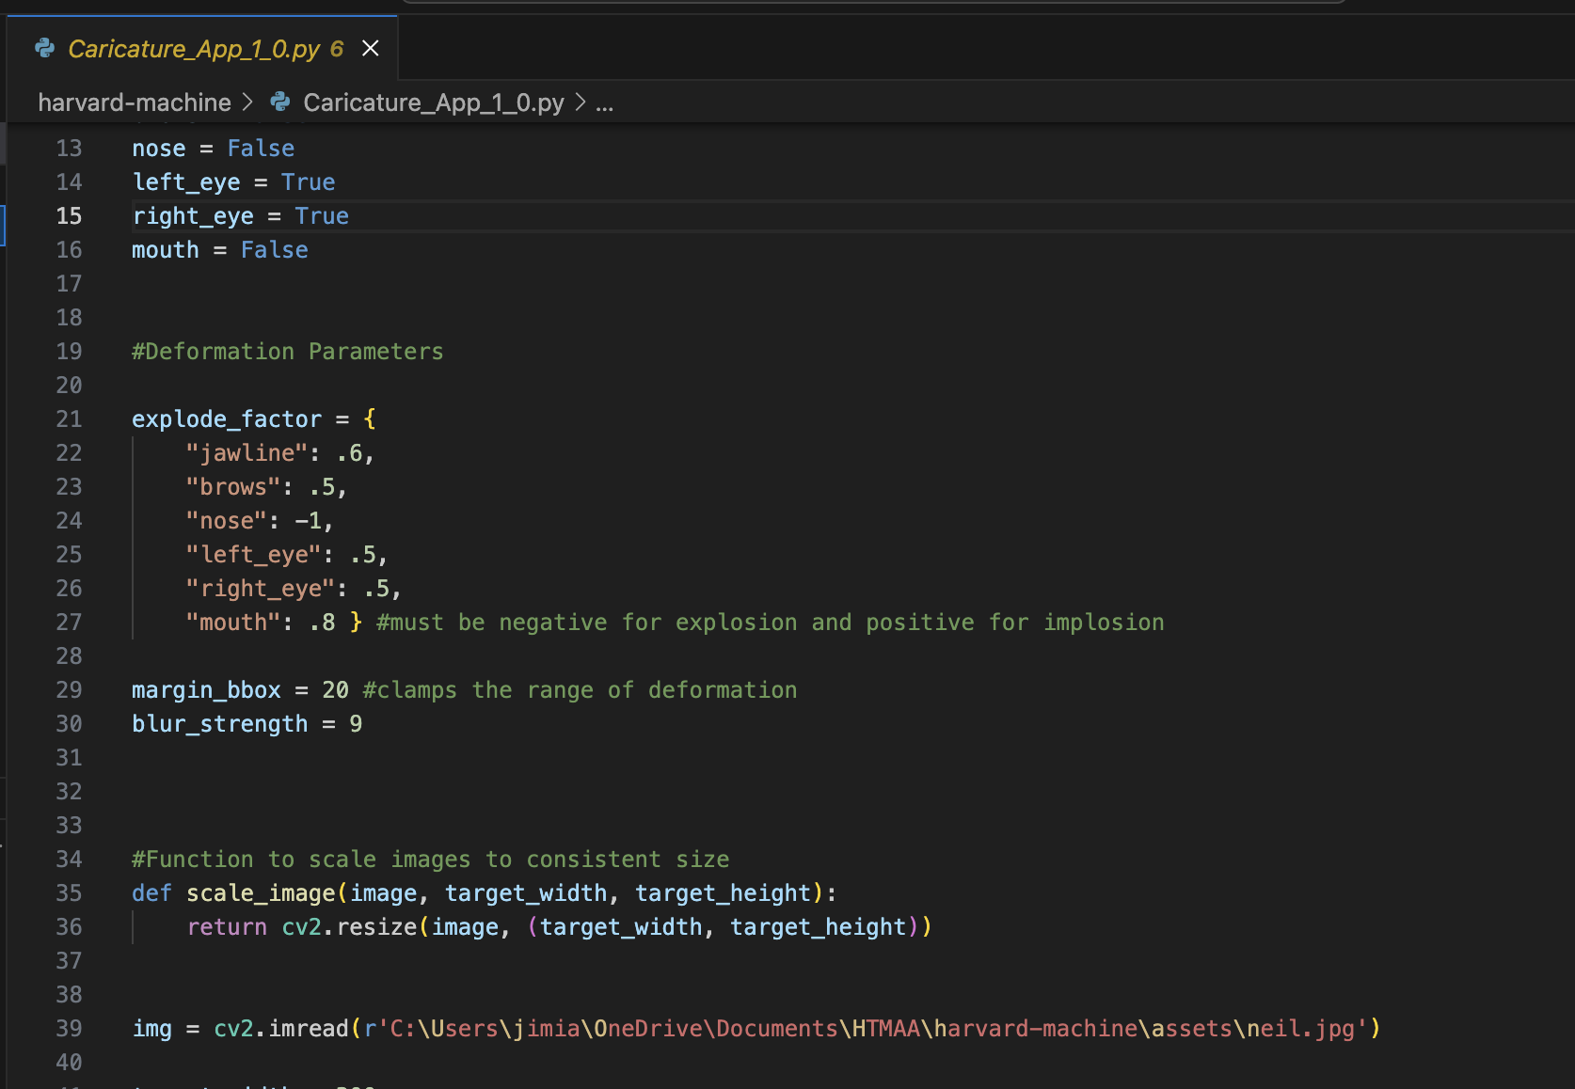
Task: Click the margin_bbox value 20
Action: pyautogui.click(x=335, y=690)
